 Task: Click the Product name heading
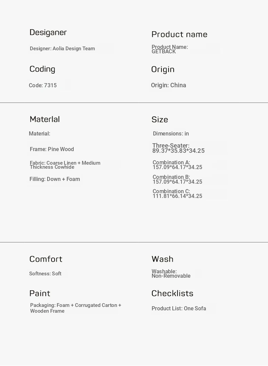tap(179, 34)
